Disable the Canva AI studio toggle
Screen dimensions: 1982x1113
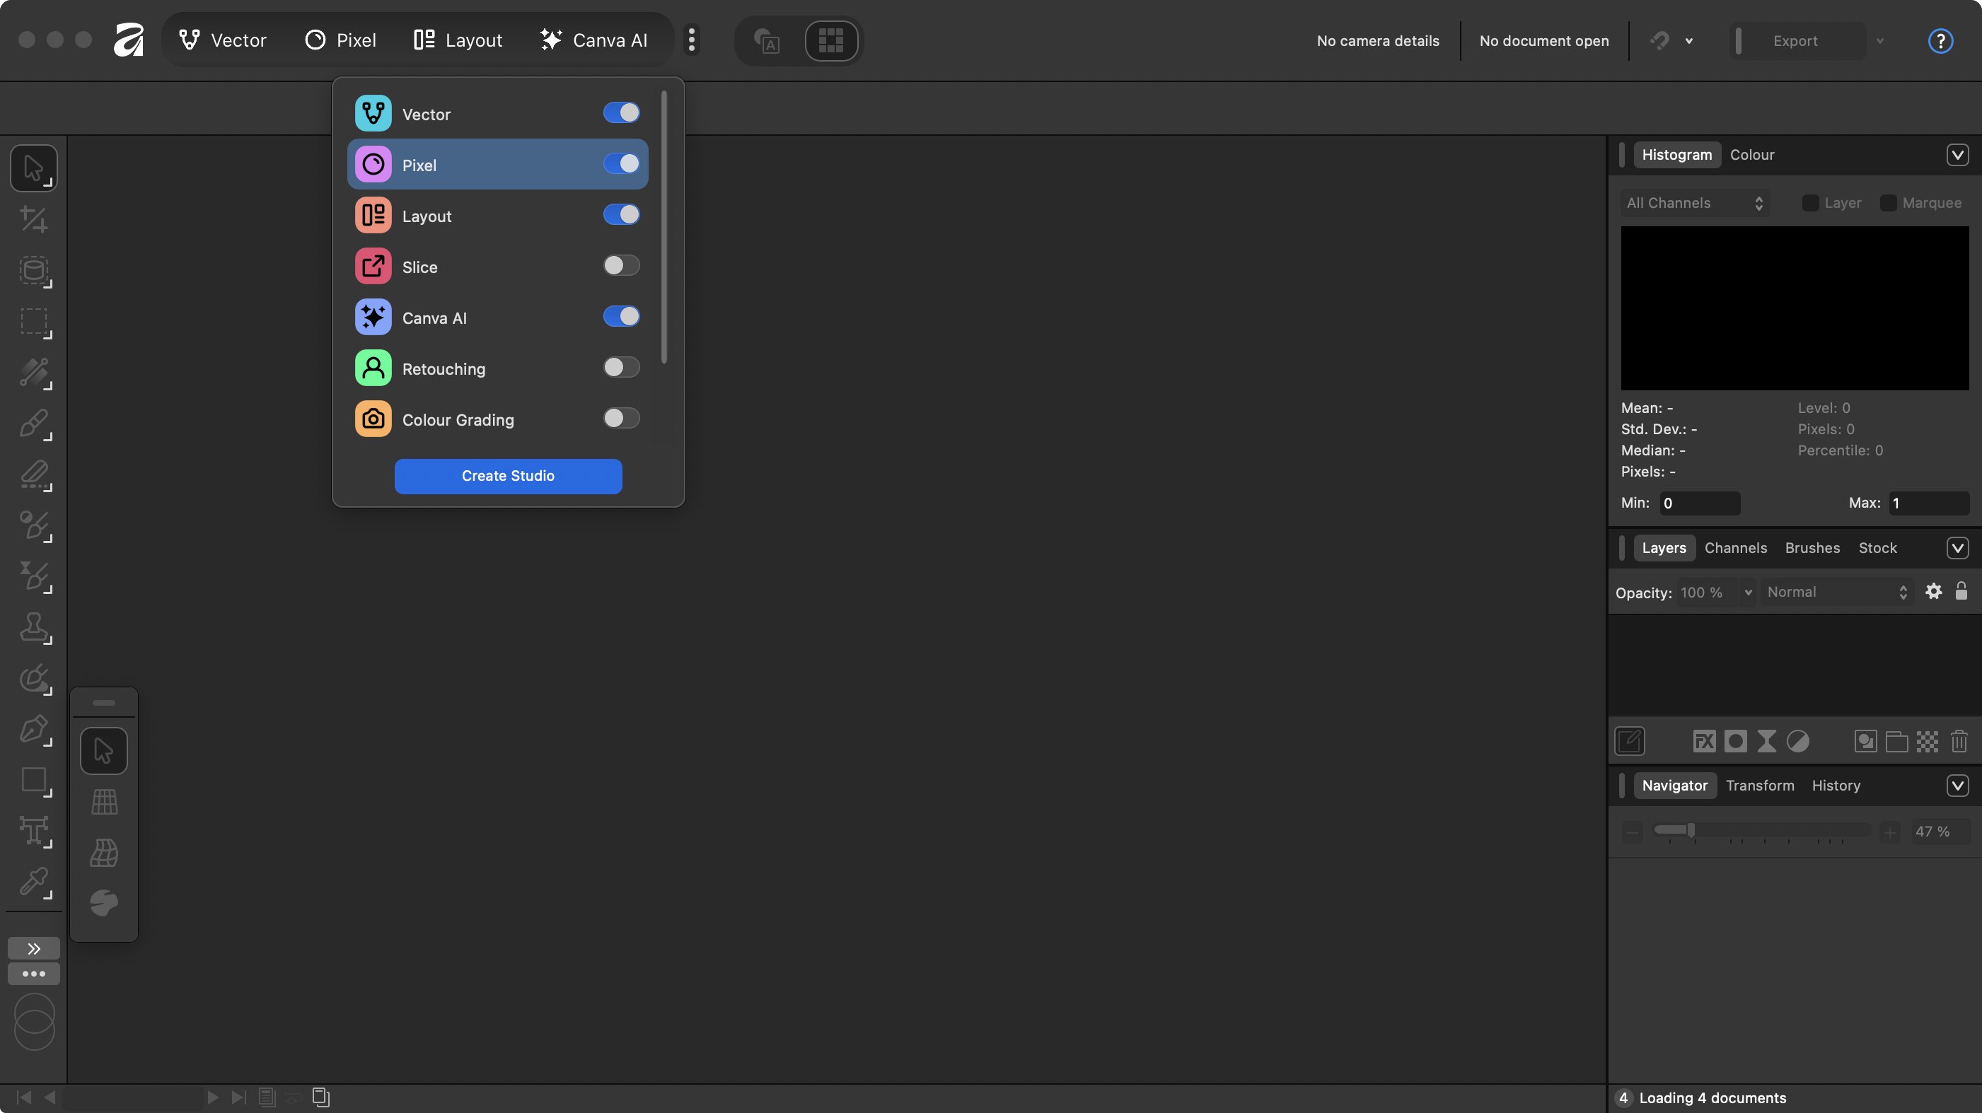(x=621, y=317)
